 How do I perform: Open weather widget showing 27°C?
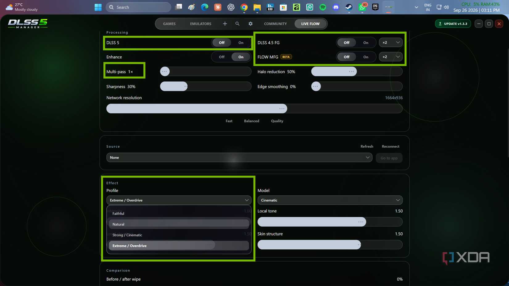(22, 7)
